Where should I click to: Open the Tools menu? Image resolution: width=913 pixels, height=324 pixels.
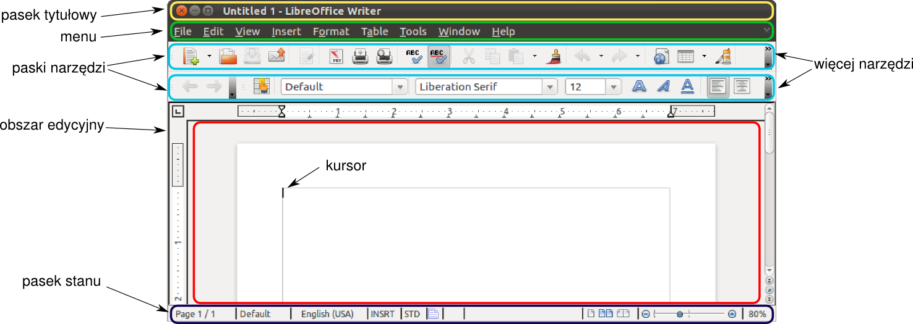[413, 31]
